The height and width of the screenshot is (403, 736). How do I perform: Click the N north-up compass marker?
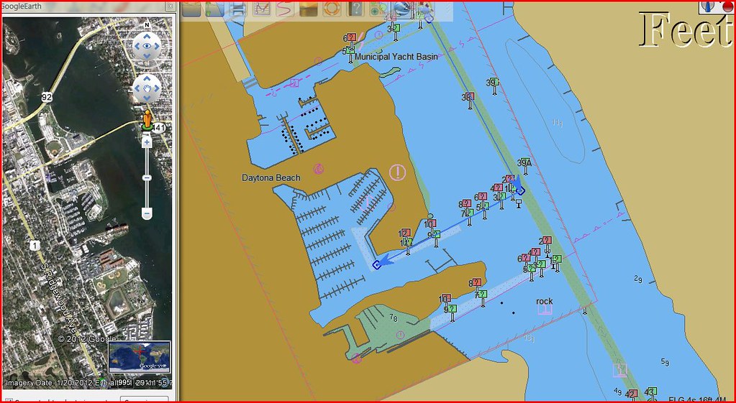click(147, 24)
